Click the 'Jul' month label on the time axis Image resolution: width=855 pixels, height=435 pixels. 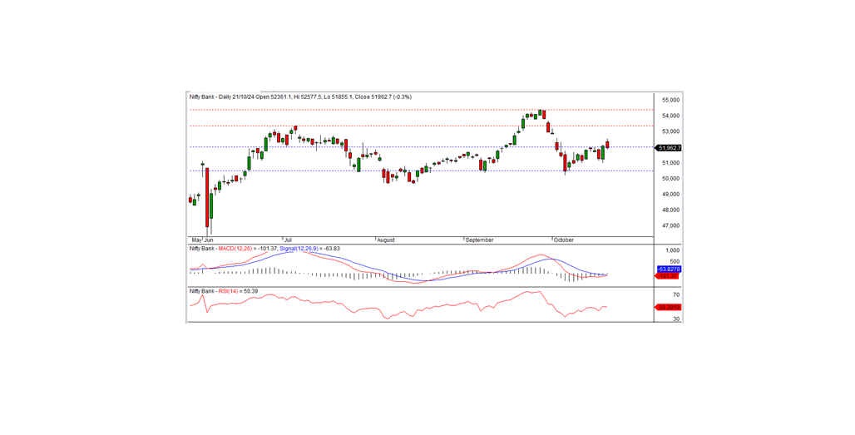(x=288, y=240)
